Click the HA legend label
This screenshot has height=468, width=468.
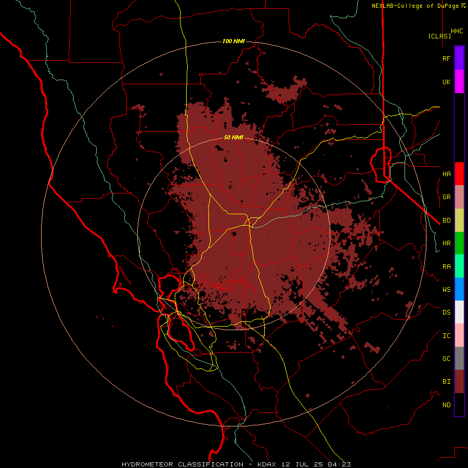pos(446,174)
